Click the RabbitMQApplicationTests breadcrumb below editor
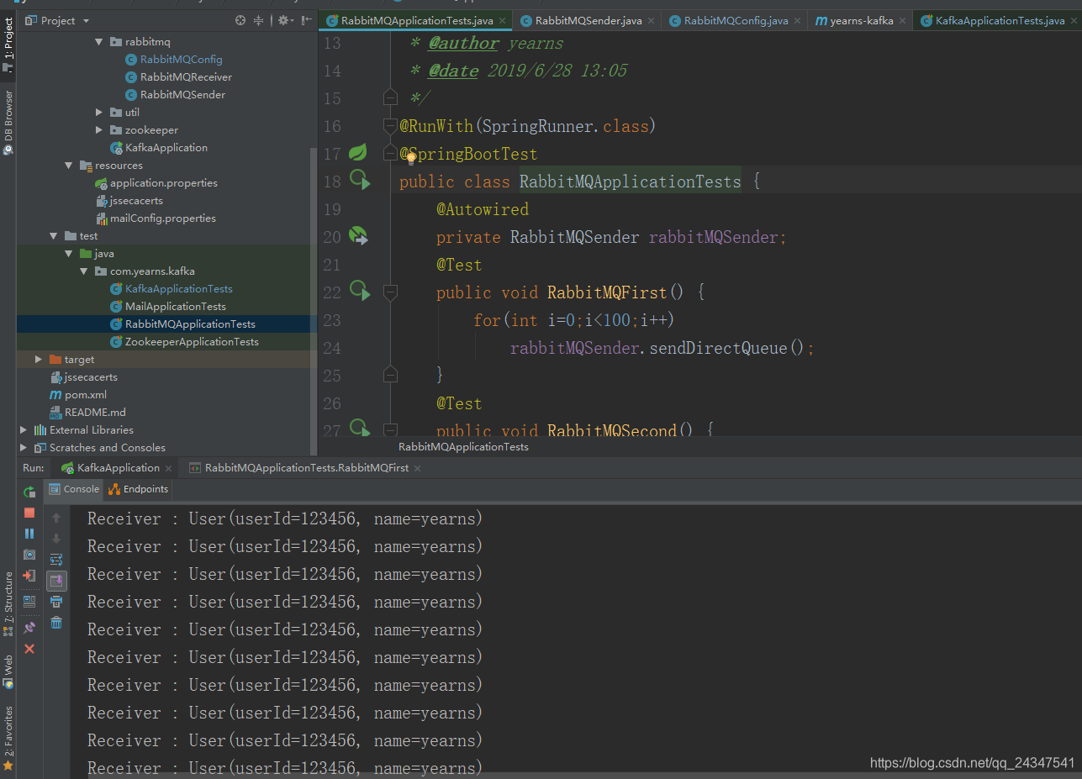This screenshot has height=779, width=1082. tap(463, 447)
